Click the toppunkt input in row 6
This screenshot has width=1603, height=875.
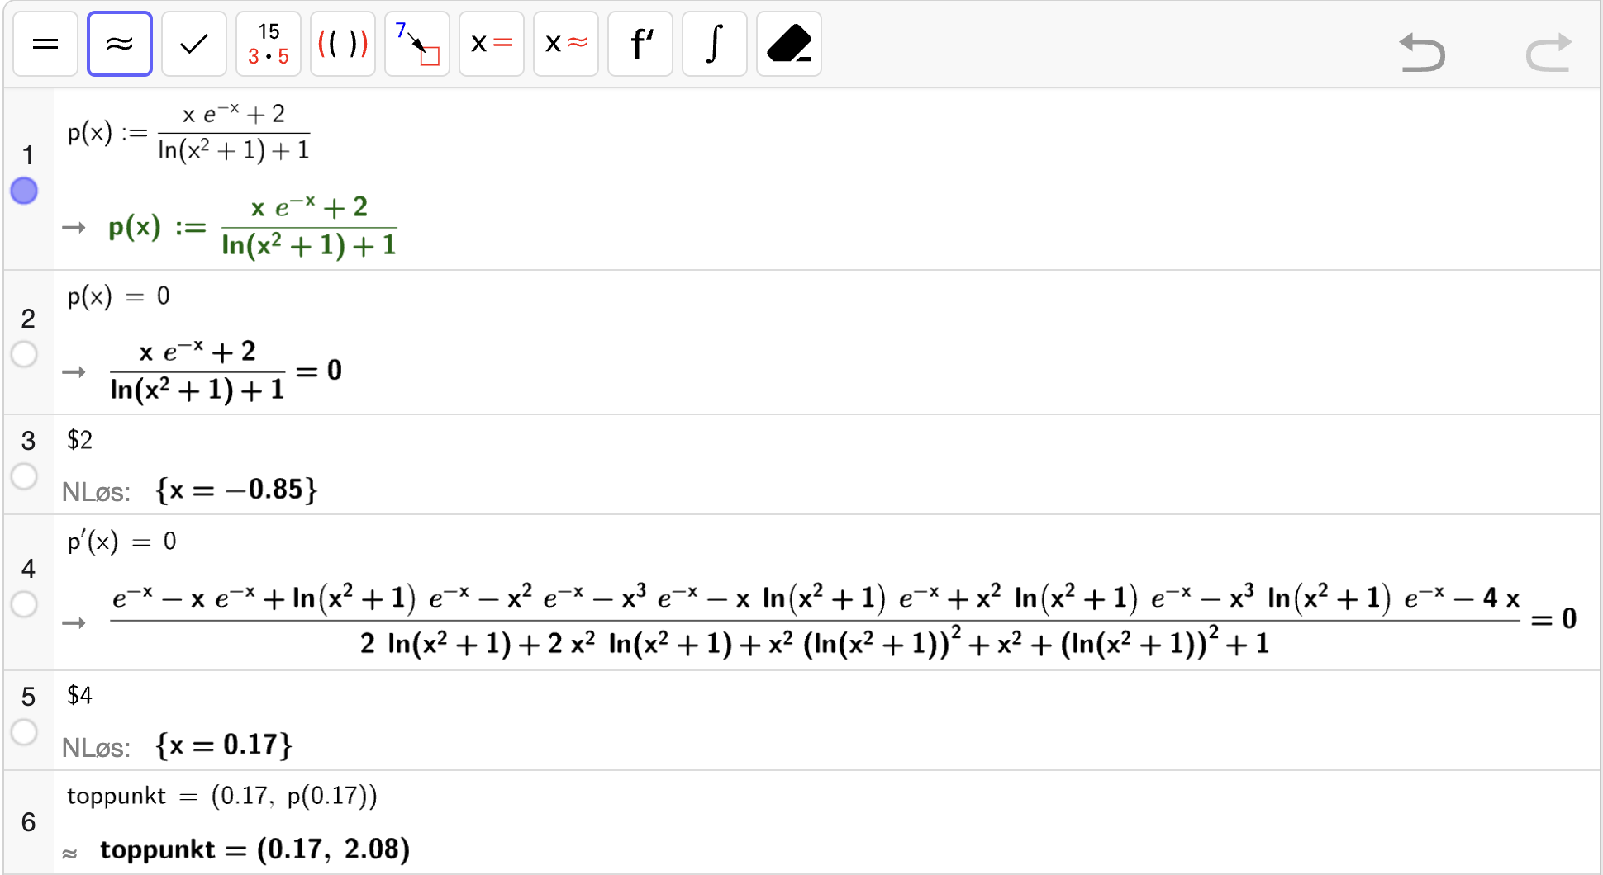(x=221, y=797)
